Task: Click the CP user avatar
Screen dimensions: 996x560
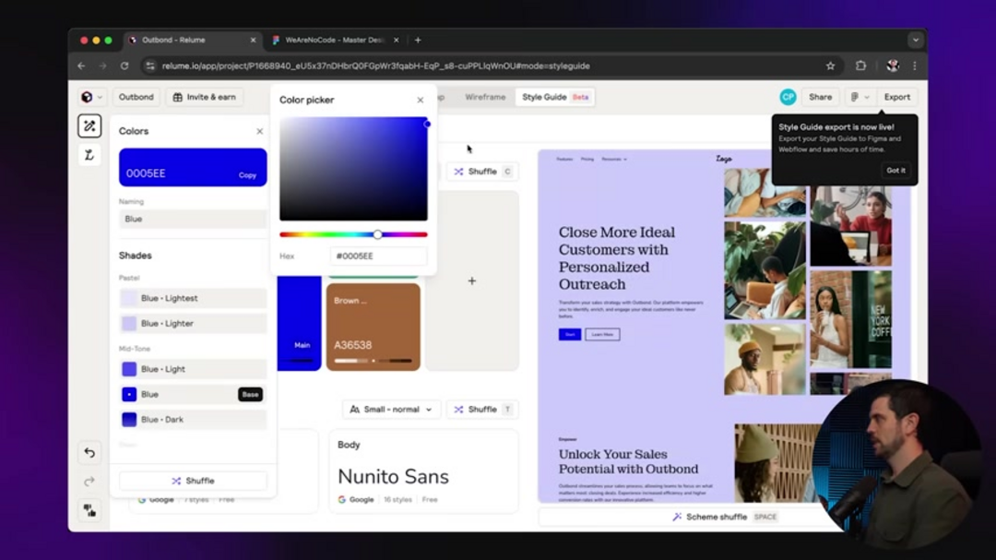Action: (788, 97)
